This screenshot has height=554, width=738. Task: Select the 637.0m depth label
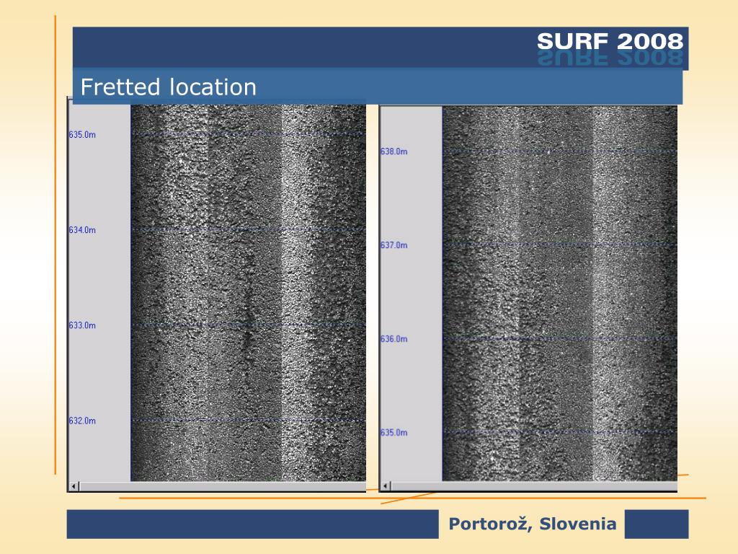coord(394,245)
